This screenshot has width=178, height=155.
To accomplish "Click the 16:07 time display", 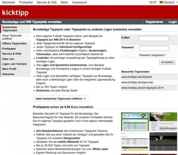I will point(153,2).
